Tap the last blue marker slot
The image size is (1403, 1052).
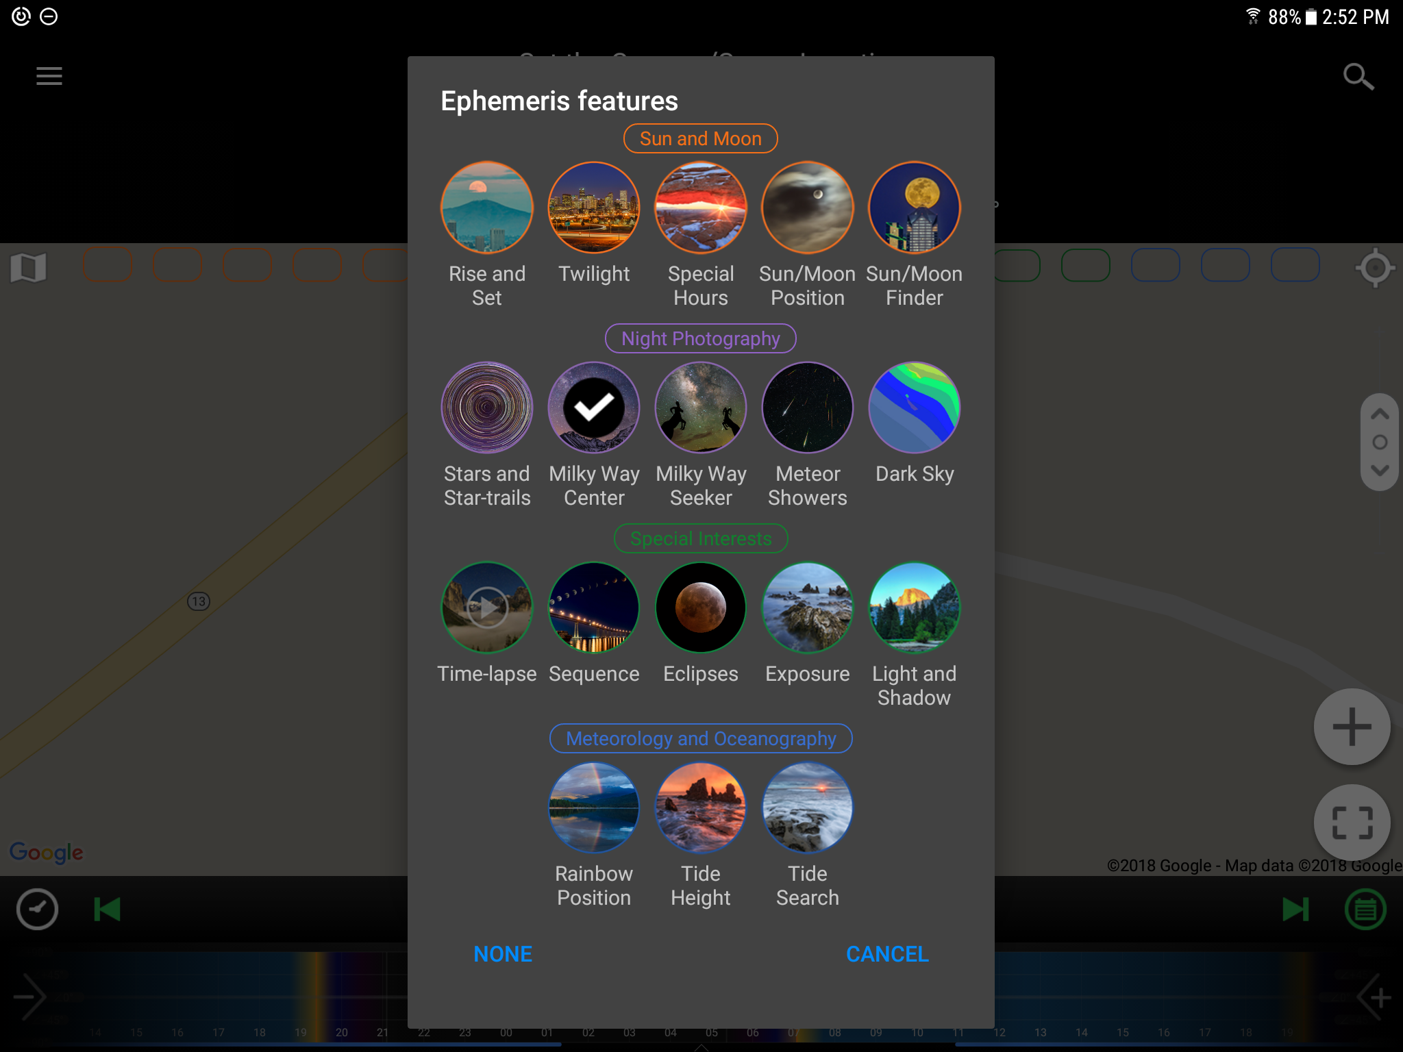coord(1295,265)
